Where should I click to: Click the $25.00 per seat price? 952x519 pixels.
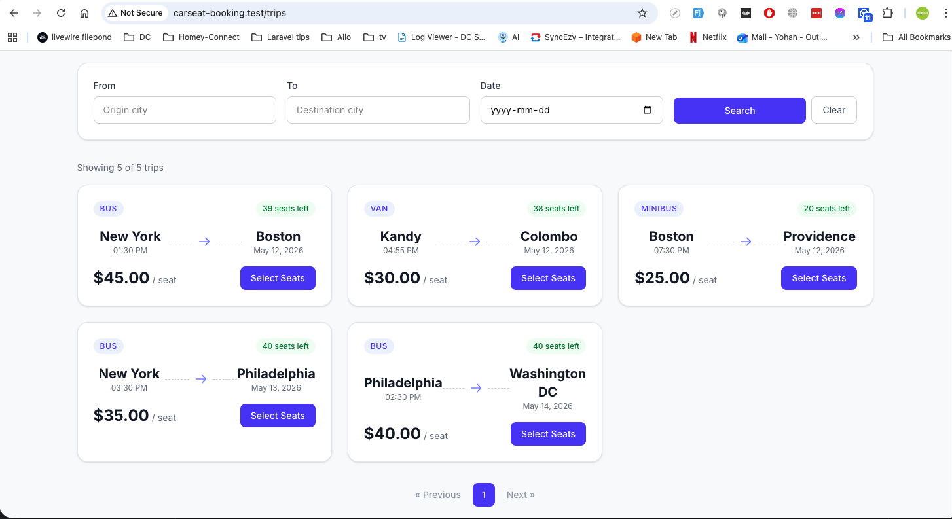[x=676, y=278]
